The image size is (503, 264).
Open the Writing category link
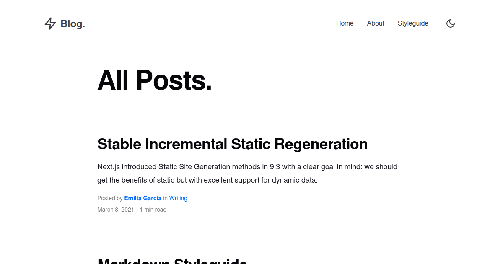click(x=178, y=198)
